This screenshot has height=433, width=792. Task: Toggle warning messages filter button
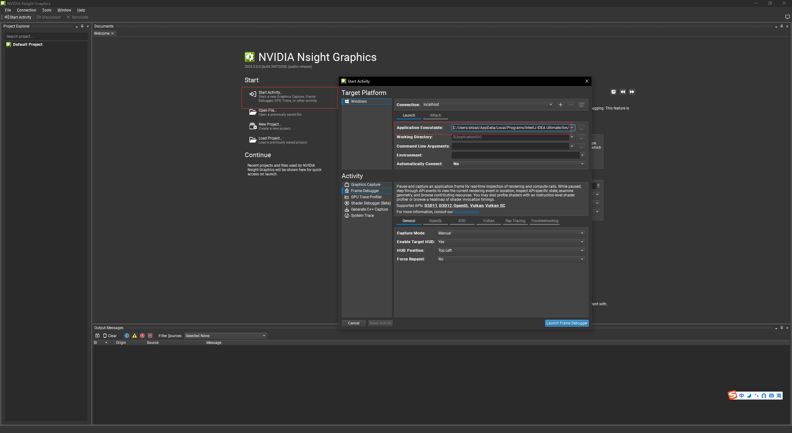[x=135, y=336]
